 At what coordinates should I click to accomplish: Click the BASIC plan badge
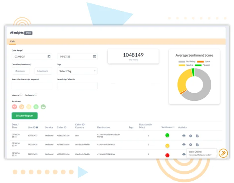(x=28, y=33)
